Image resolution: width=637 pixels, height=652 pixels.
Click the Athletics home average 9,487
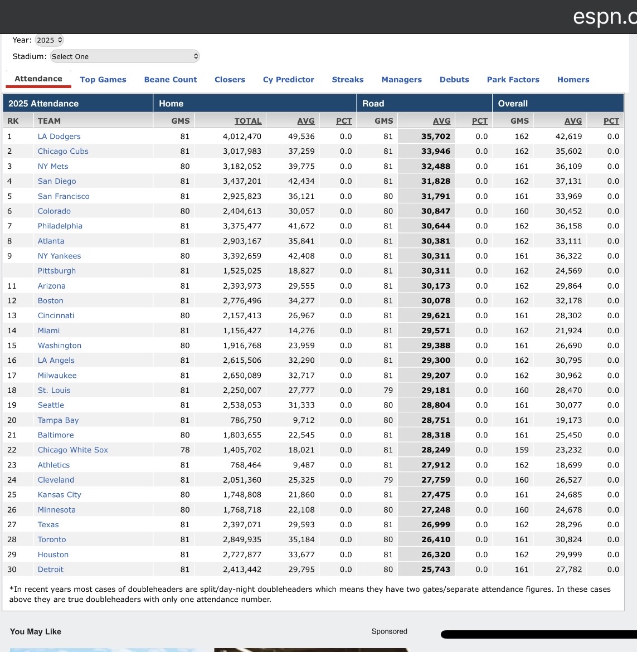point(304,465)
